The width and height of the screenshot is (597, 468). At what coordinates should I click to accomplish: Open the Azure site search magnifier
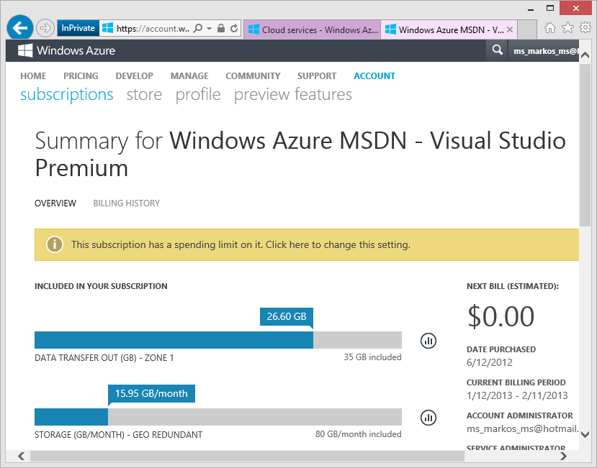[x=496, y=50]
